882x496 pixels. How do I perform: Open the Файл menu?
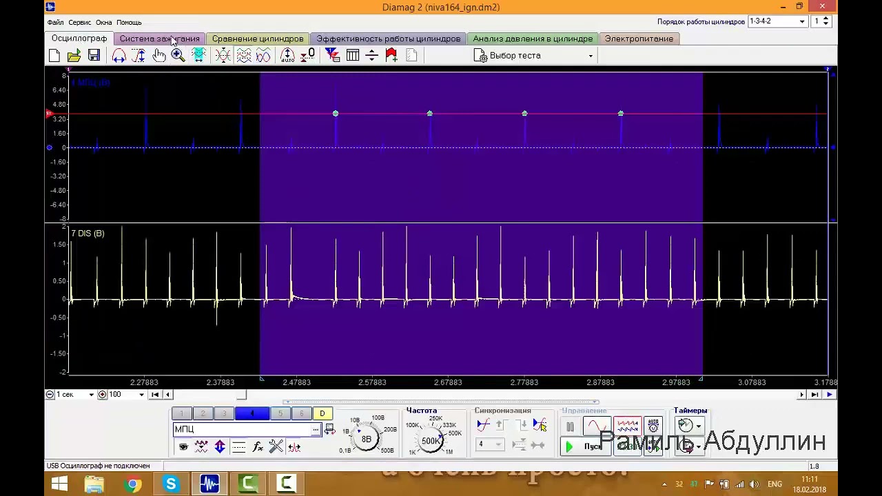coord(55,22)
